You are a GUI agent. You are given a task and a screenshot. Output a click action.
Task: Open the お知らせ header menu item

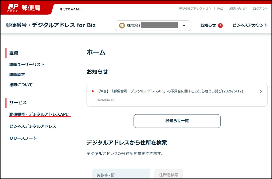pos(208,25)
